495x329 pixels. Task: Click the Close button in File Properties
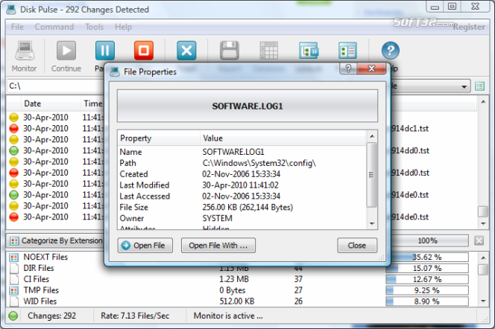tap(357, 246)
